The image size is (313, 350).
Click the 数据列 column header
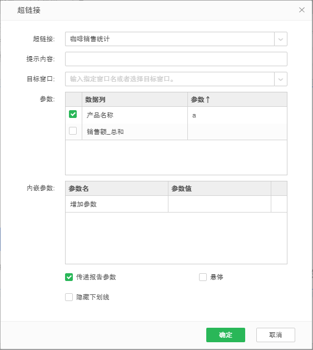pyautogui.click(x=135, y=100)
